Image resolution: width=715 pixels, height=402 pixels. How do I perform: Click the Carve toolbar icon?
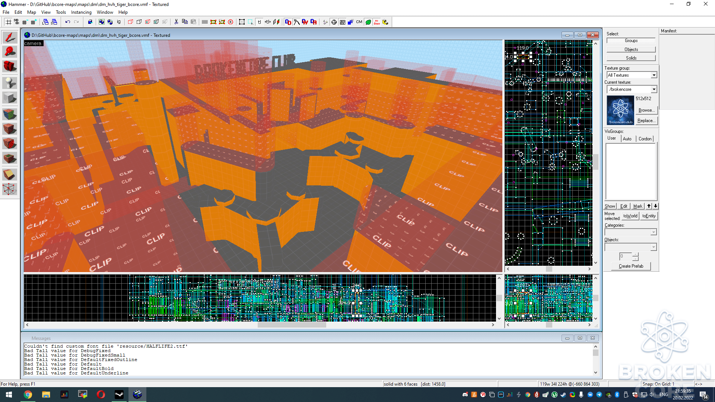(x=90, y=22)
